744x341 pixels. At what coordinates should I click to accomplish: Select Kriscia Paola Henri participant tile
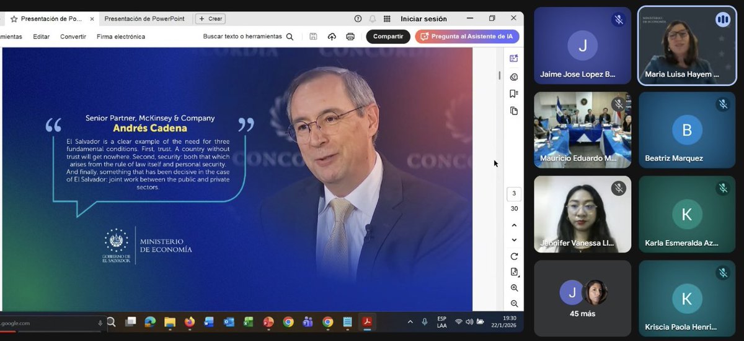[x=687, y=298]
